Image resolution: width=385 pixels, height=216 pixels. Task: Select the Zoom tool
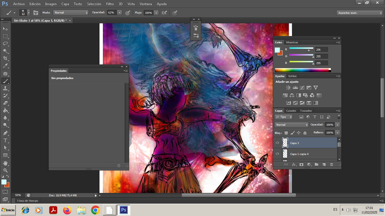click(x=5, y=170)
